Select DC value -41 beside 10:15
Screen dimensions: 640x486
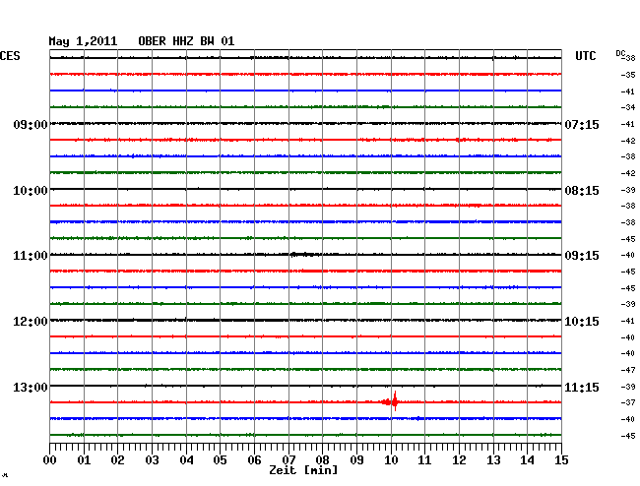(x=628, y=321)
